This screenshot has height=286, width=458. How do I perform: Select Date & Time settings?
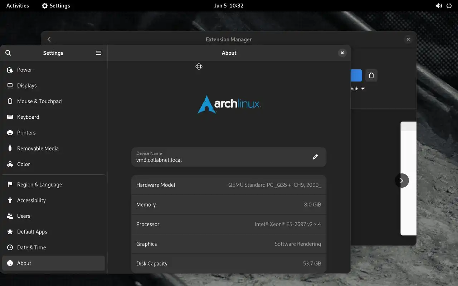(53, 247)
